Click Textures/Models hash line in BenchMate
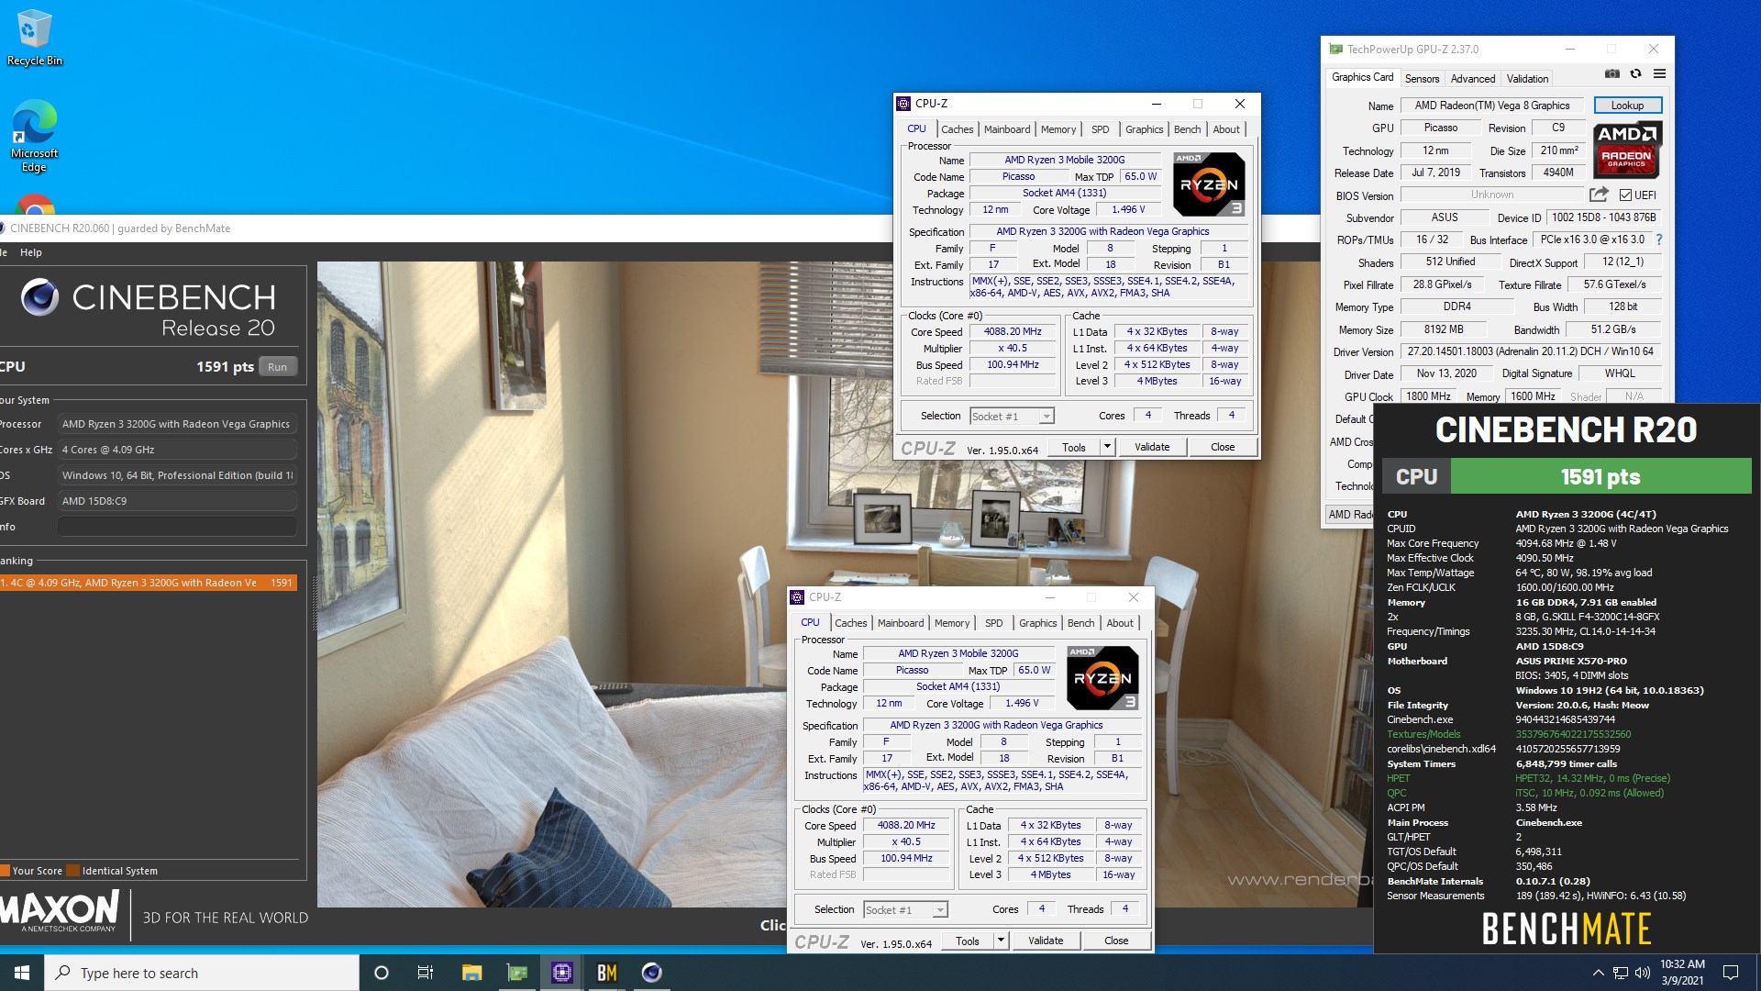Screen dimensions: 1761x991 tap(1509, 734)
